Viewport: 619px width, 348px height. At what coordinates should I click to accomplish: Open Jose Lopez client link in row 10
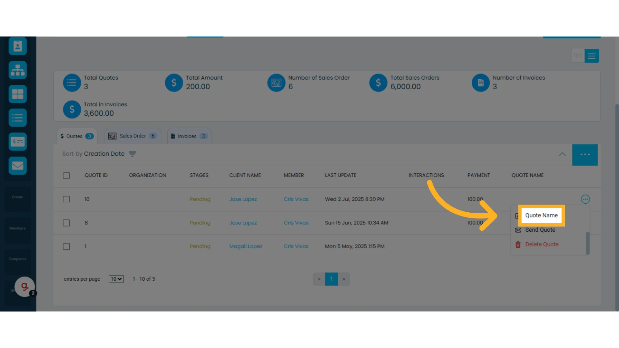(x=243, y=199)
